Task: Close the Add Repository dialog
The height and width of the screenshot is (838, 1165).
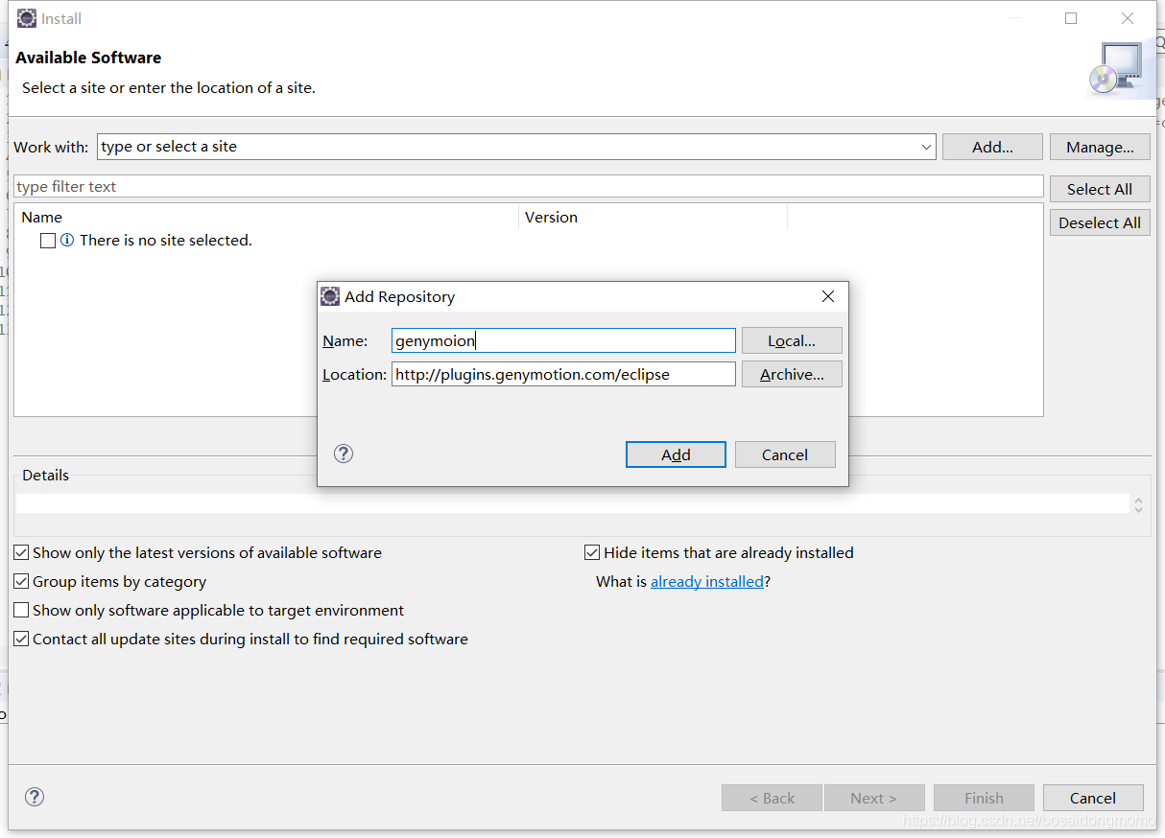Action: pyautogui.click(x=828, y=296)
